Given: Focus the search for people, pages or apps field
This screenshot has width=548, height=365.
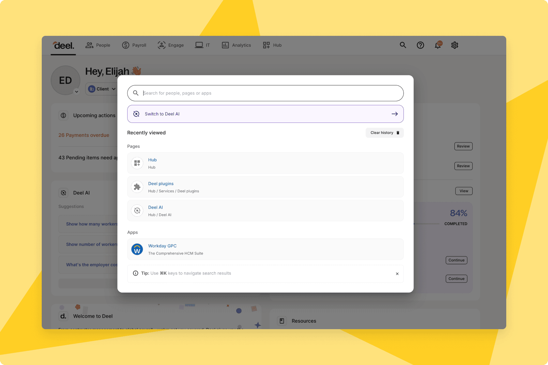Looking at the screenshot, I should [x=266, y=93].
